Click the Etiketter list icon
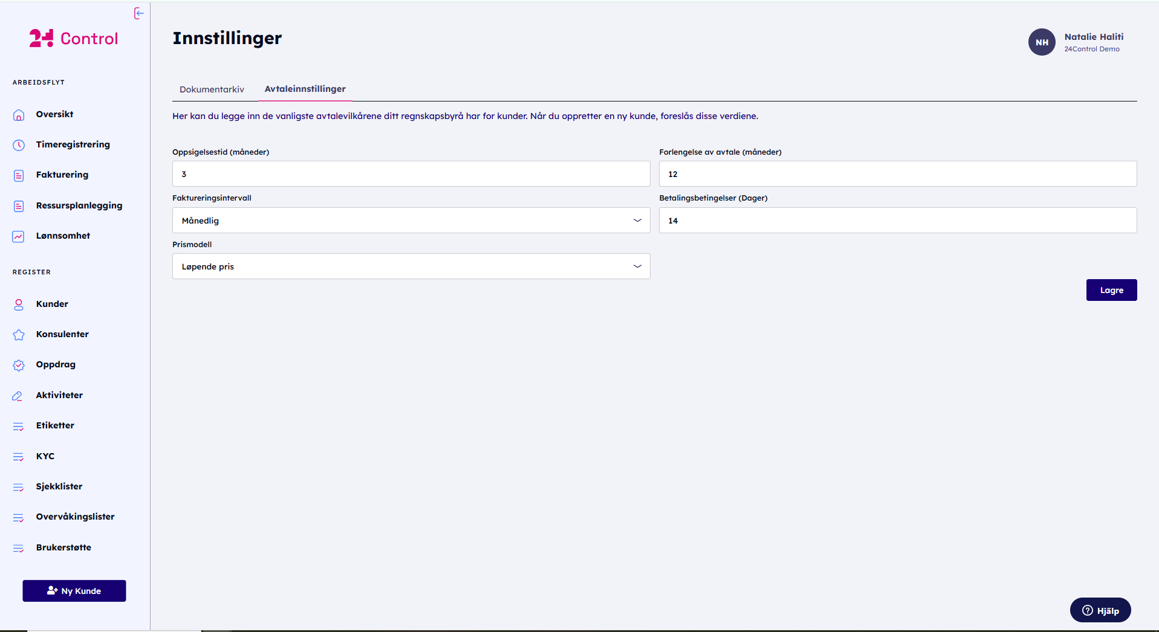Image resolution: width=1159 pixels, height=632 pixels. pos(19,426)
